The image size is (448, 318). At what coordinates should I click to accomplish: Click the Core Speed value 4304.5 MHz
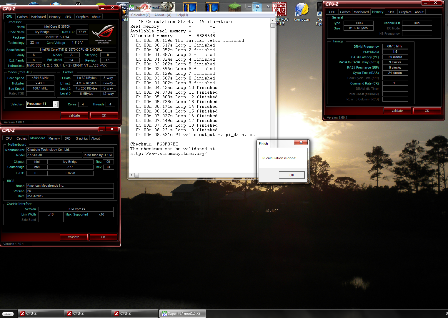(40, 78)
